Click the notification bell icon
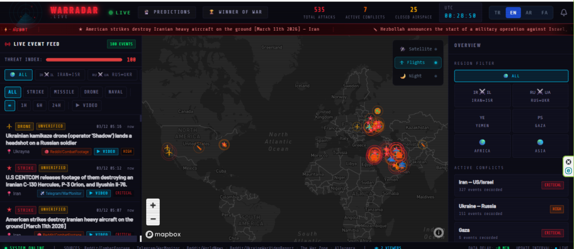This screenshot has width=574, height=249. [x=563, y=13]
